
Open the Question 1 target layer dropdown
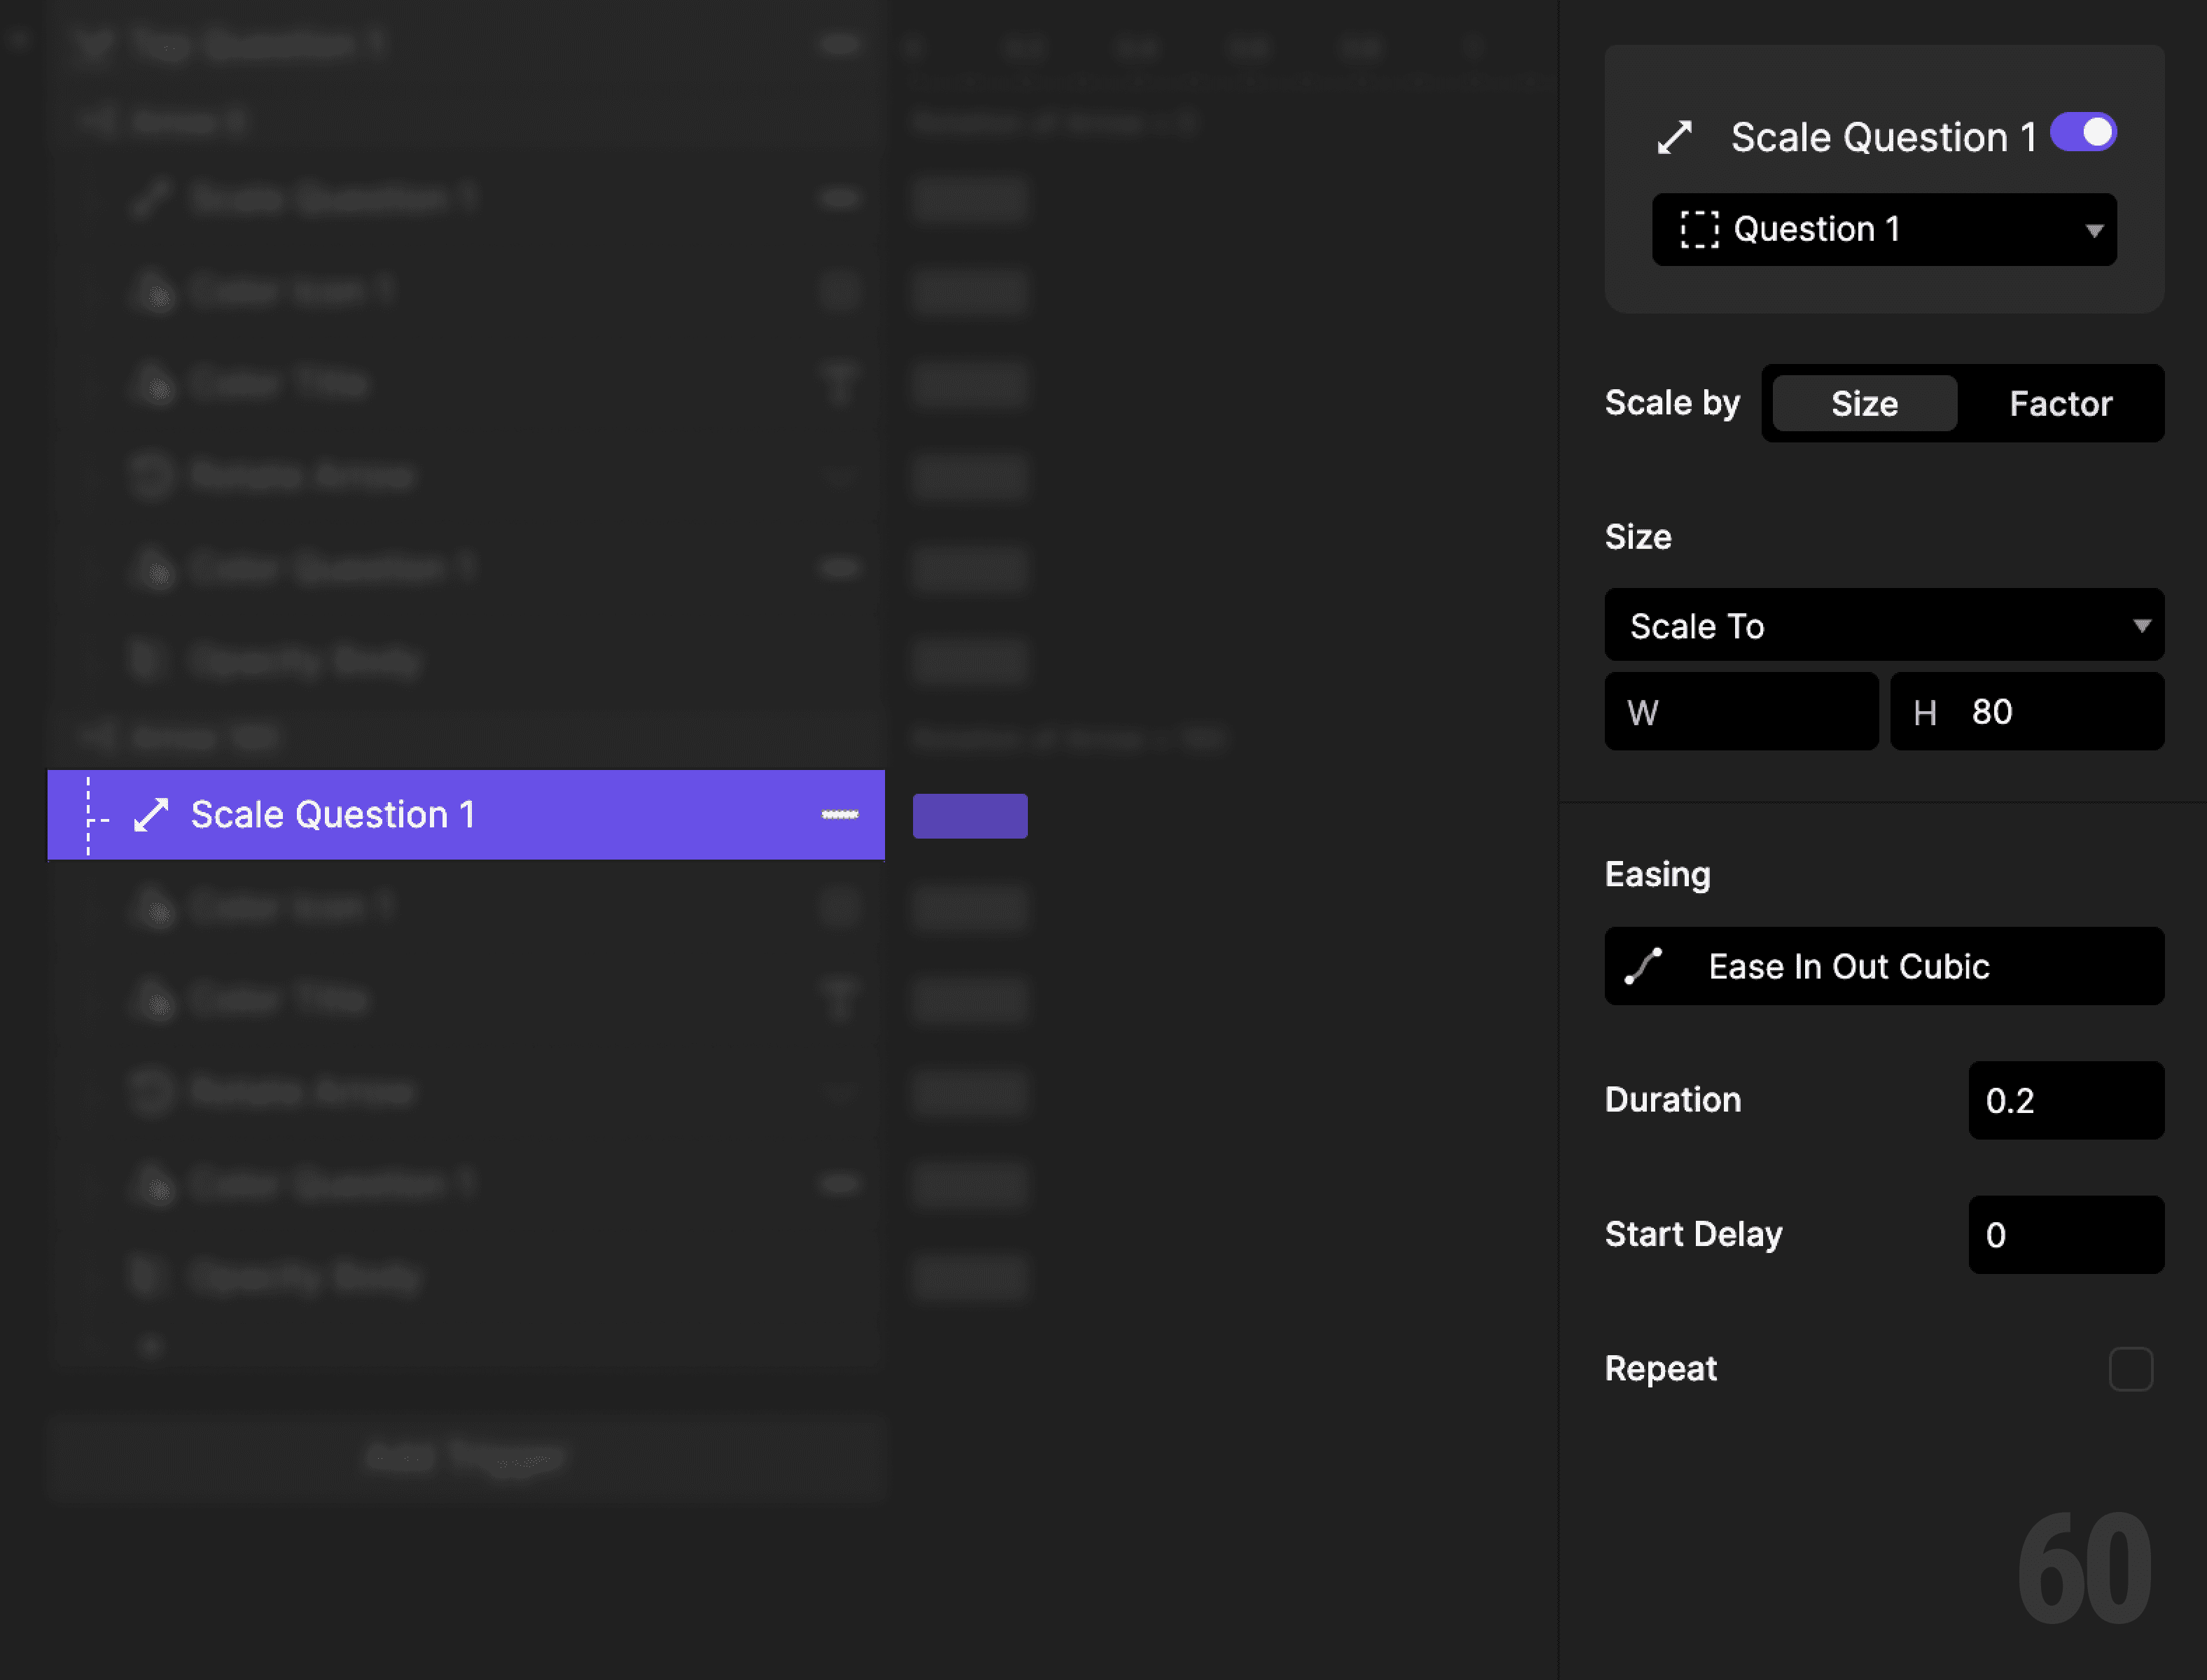1884,229
